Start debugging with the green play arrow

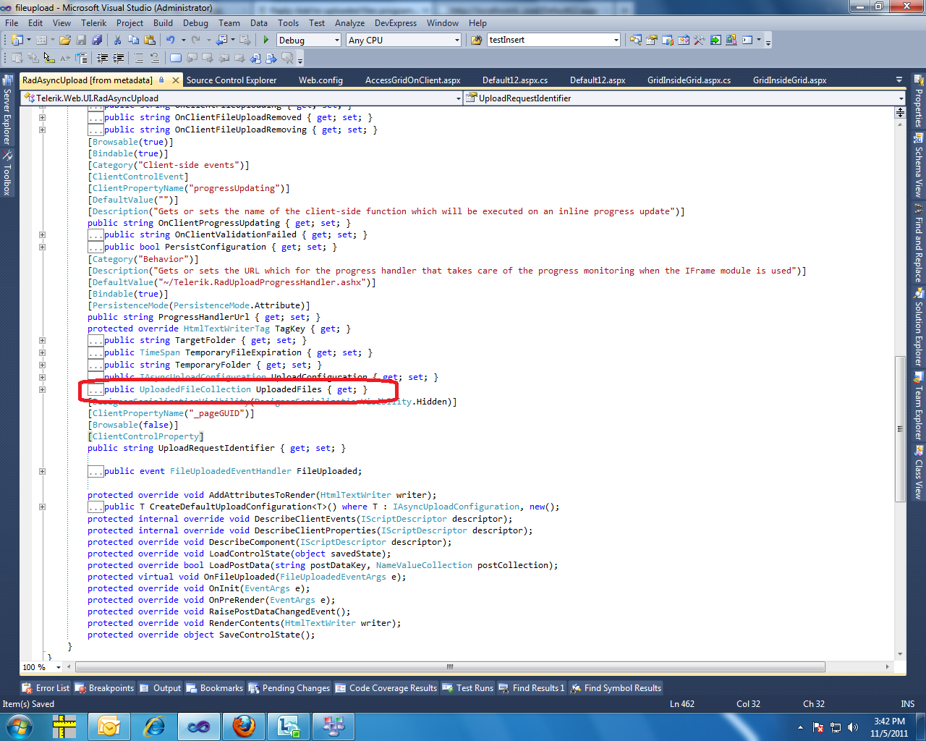click(x=266, y=40)
